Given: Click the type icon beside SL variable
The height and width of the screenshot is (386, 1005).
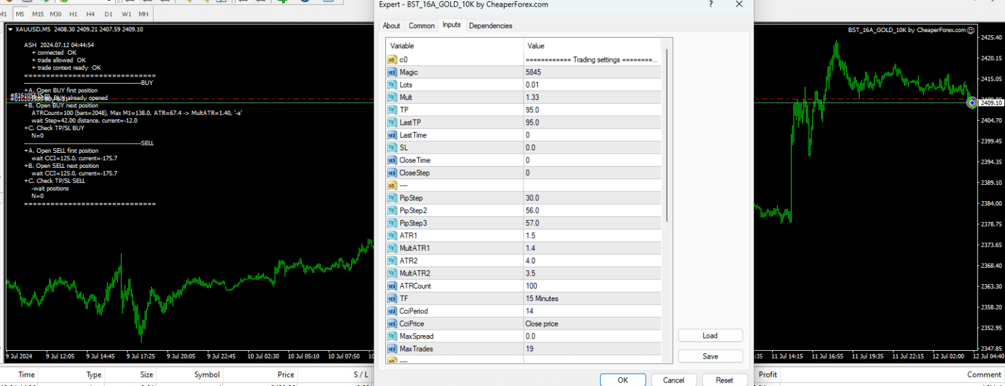Looking at the screenshot, I should point(392,148).
